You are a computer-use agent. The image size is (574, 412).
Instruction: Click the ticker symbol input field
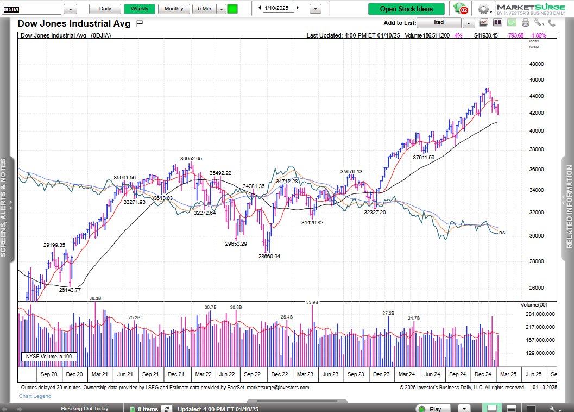[31, 9]
